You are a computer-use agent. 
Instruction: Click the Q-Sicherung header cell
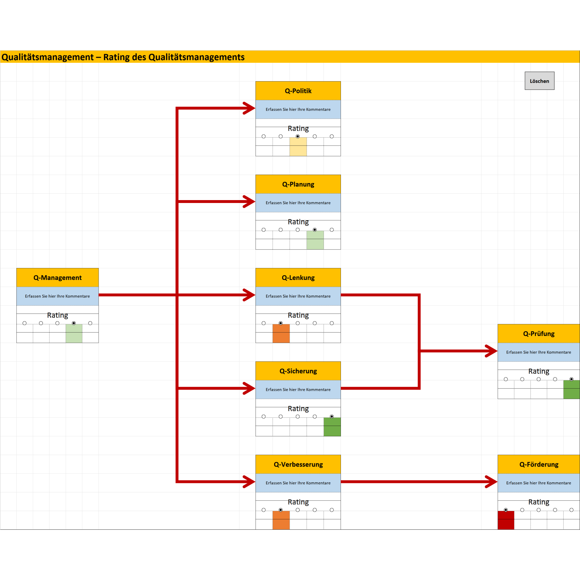coord(298,371)
